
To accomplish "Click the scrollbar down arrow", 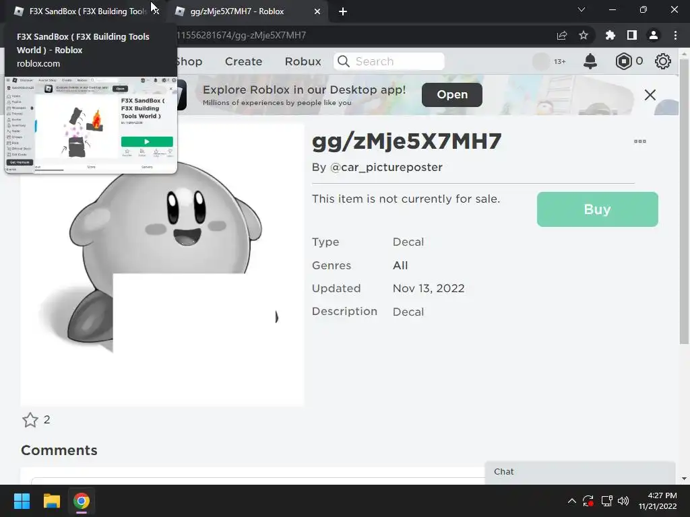I will coord(684,479).
